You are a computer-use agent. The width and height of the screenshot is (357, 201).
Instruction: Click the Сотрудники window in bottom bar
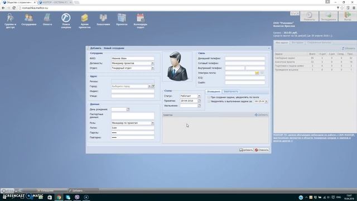[x=52, y=190]
